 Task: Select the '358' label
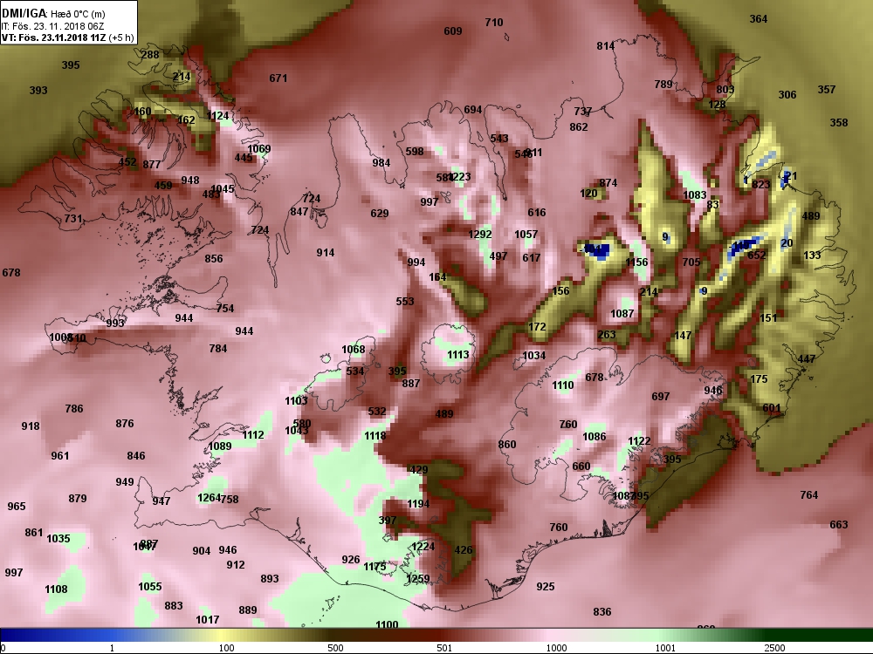pos(839,122)
